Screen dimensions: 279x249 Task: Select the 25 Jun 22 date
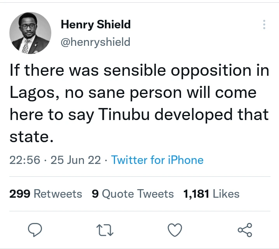point(76,160)
